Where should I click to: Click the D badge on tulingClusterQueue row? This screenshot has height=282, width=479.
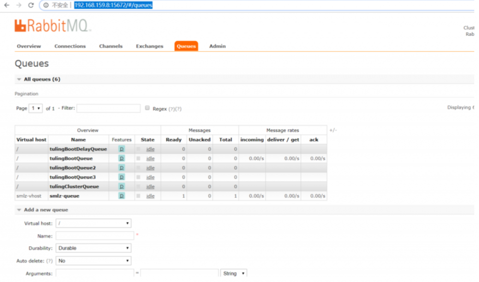pos(122,186)
